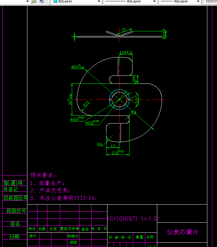This screenshot has width=217, height=247.
Task: Click the 标准化 cell
Action: [x=73, y=236]
